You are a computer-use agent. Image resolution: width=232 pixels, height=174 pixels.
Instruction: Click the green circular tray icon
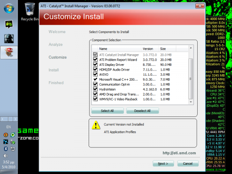tap(13, 135)
